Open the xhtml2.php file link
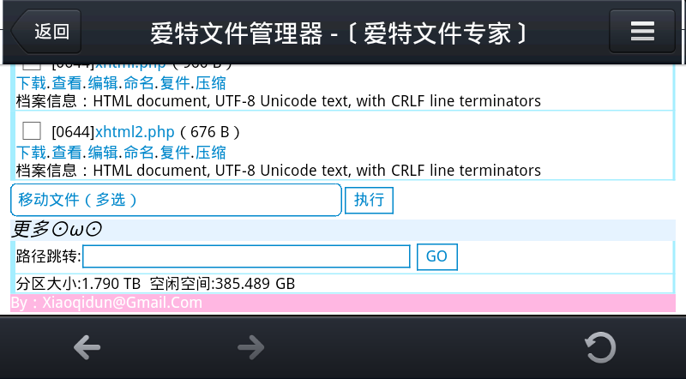Image resolution: width=686 pixels, height=379 pixels. coord(135,132)
